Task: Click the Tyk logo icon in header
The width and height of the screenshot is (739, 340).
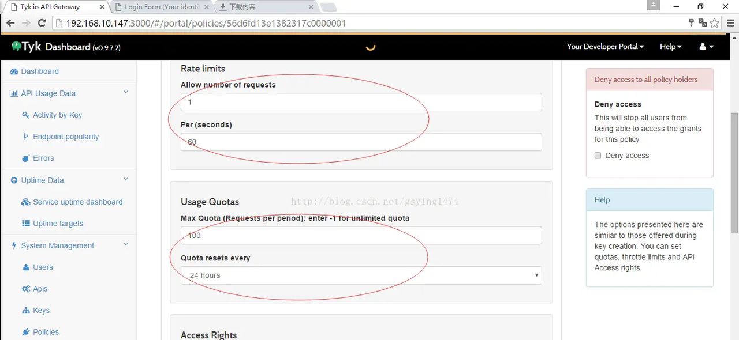Action: pos(16,46)
